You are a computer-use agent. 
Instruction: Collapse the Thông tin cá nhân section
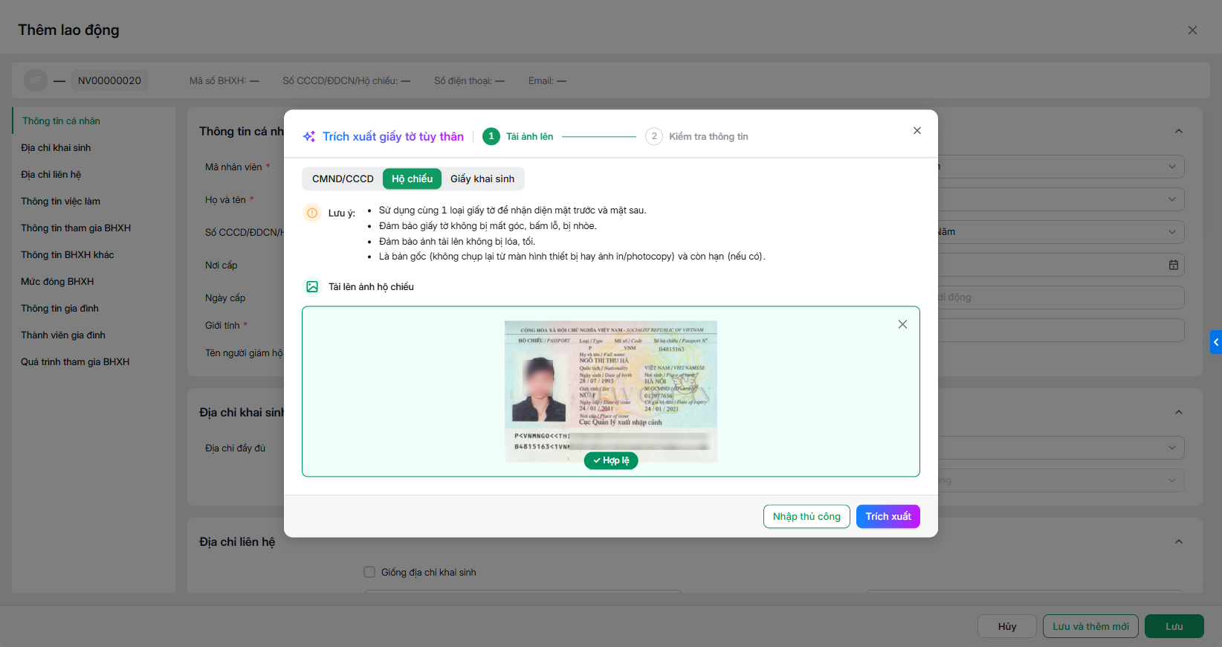1179,131
